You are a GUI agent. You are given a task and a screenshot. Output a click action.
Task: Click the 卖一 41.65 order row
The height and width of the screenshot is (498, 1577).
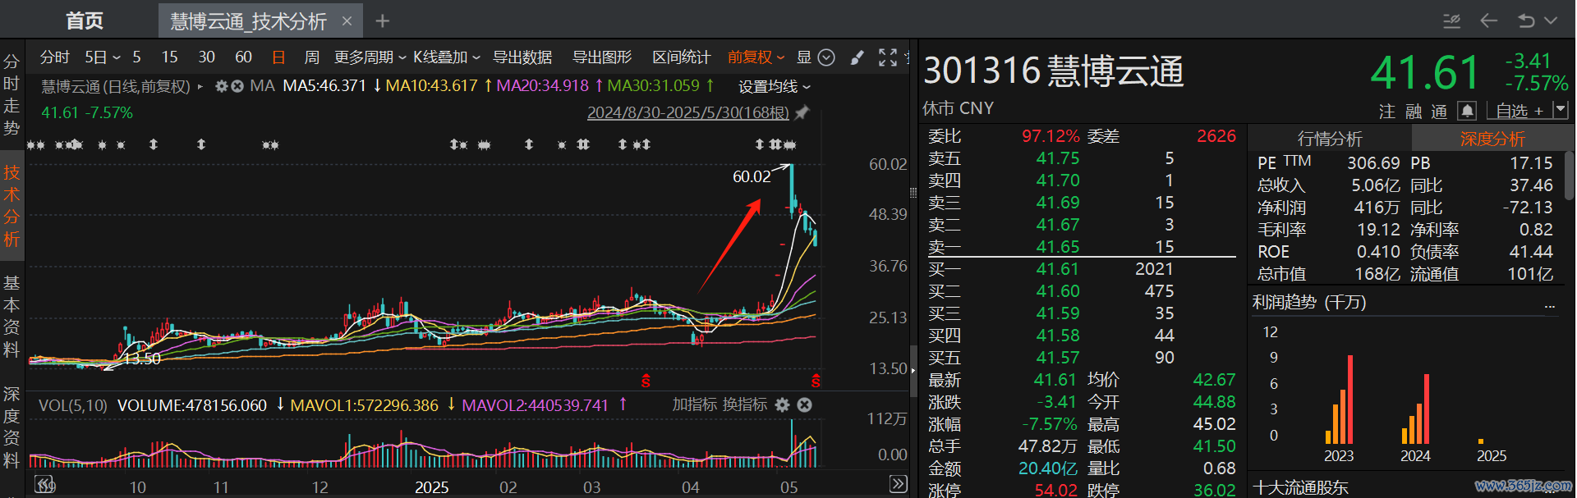1082,246
